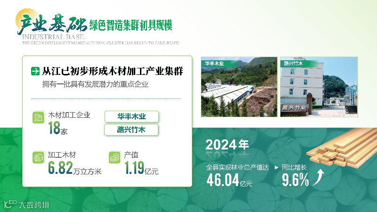This screenshot has height=212, width=377.
Task: Click the upward growth arrow beside 9.6%
Action: [x=319, y=177]
